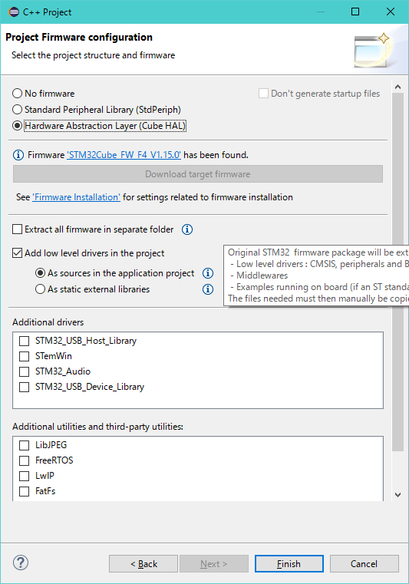The width and height of the screenshot is (409, 584).
Task: Check STM32_USB_Host_Library driver
Action: [25, 341]
